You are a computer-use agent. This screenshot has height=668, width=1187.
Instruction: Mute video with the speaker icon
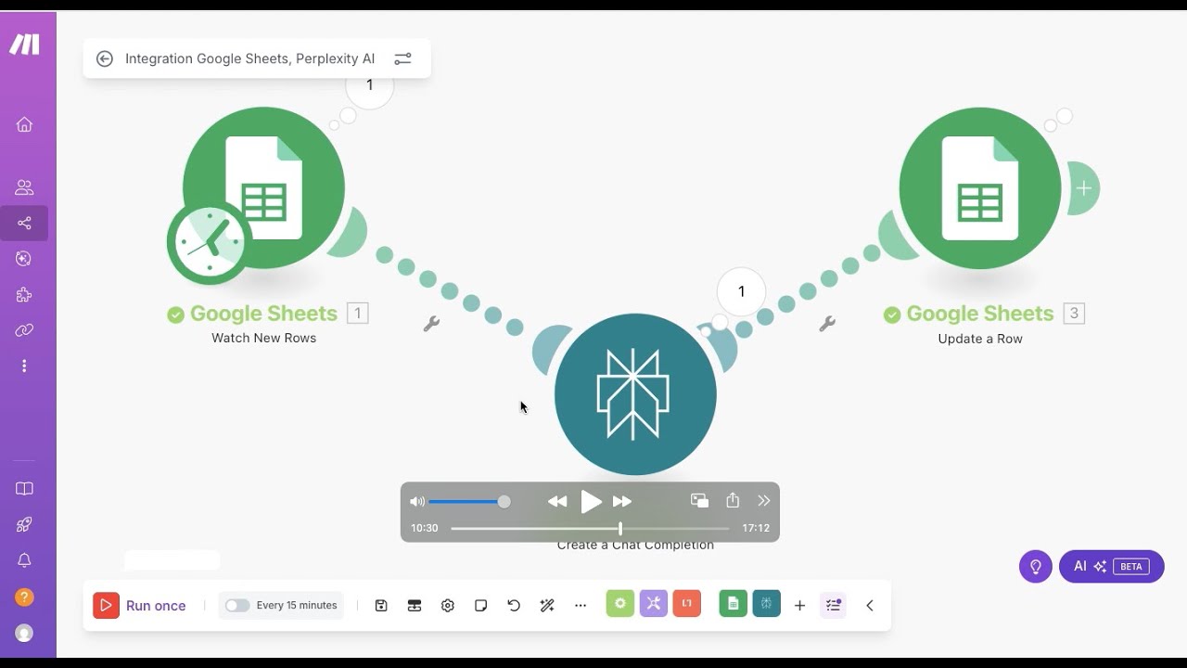coord(417,502)
